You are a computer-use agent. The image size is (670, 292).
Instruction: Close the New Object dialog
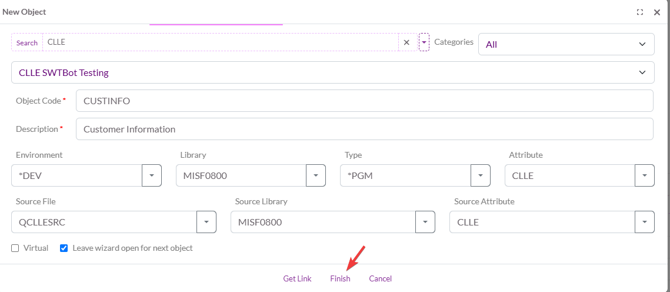[657, 12]
